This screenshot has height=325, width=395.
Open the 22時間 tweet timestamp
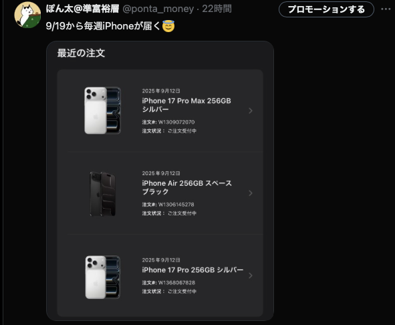217,9
